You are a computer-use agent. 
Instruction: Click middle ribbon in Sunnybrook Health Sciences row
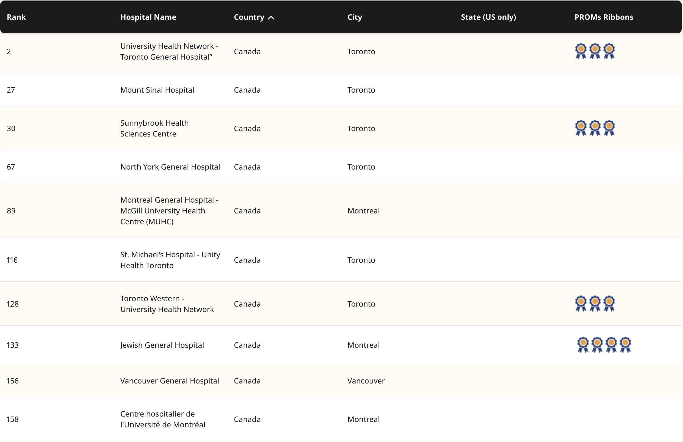[595, 128]
